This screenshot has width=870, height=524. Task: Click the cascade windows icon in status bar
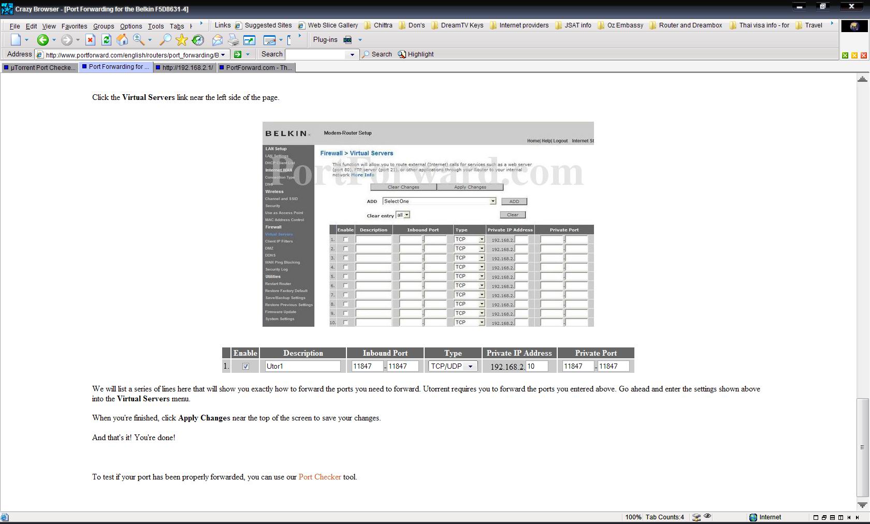coord(824,517)
